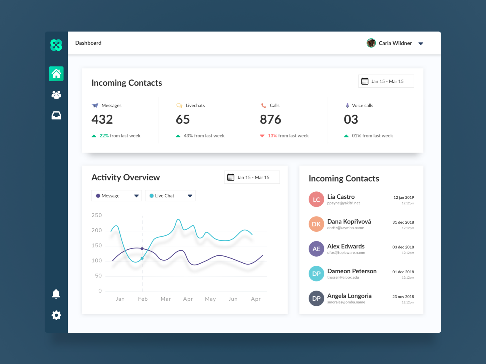Open Alex Edwards's contact entry
This screenshot has width=486, height=364.
pos(361,249)
